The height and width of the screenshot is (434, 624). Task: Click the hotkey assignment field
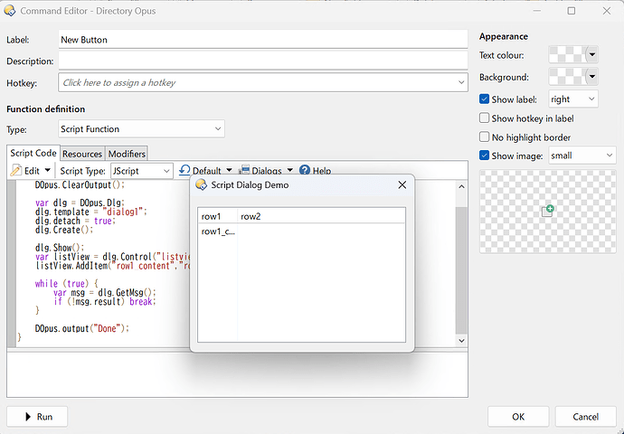point(263,82)
